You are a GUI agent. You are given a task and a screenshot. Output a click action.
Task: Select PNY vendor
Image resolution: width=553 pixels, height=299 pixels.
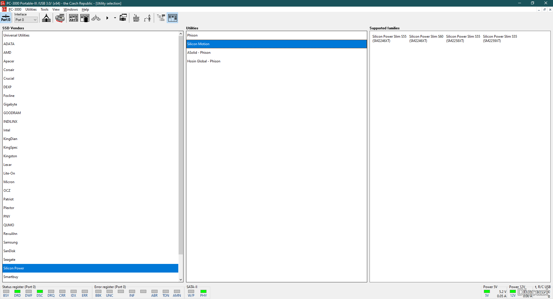pos(90,216)
